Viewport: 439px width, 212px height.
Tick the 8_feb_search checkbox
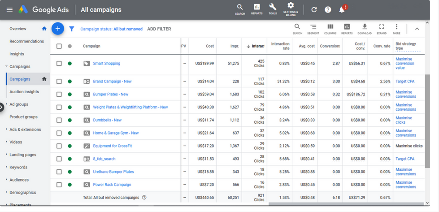(59, 159)
